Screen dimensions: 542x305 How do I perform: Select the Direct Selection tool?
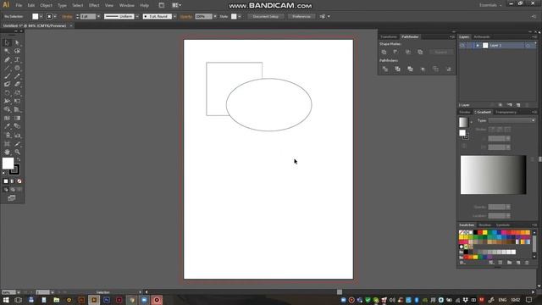coord(17,42)
